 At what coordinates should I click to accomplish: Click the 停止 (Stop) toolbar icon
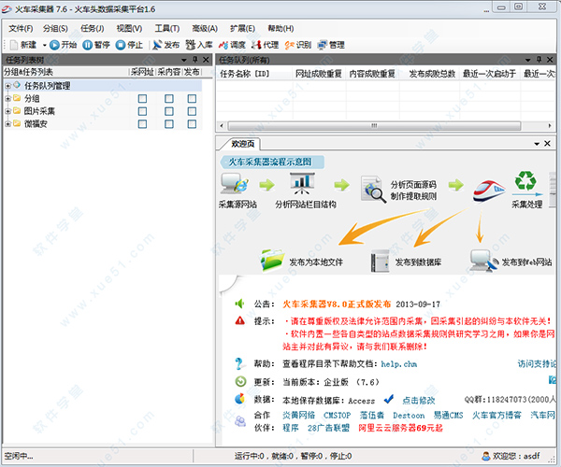pos(122,44)
